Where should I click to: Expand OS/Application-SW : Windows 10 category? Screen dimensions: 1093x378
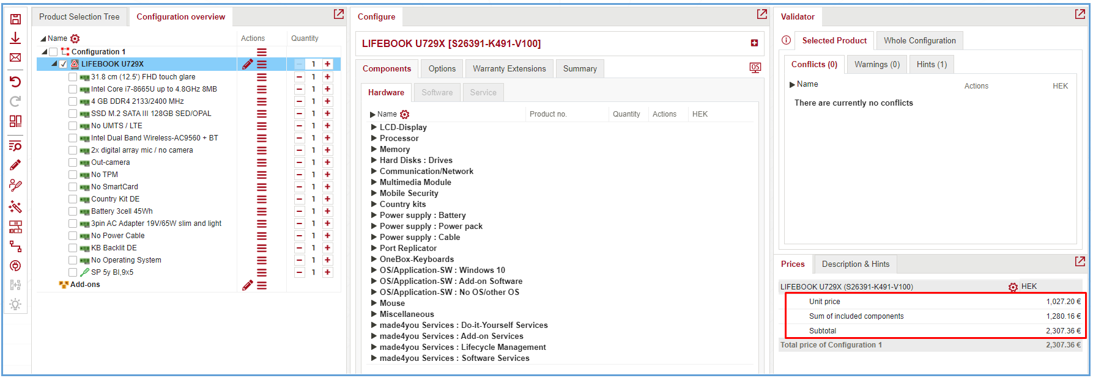(374, 270)
